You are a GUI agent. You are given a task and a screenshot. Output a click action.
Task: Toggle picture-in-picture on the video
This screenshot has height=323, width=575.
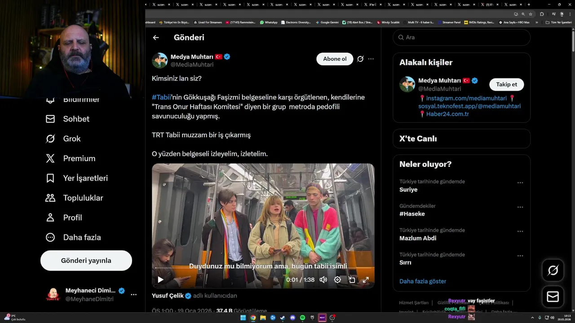352,279
